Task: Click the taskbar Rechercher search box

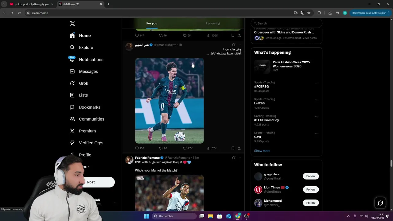Action: click(x=174, y=216)
